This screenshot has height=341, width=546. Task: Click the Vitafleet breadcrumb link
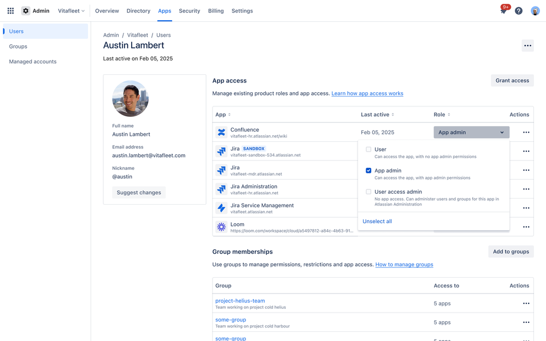click(x=137, y=35)
